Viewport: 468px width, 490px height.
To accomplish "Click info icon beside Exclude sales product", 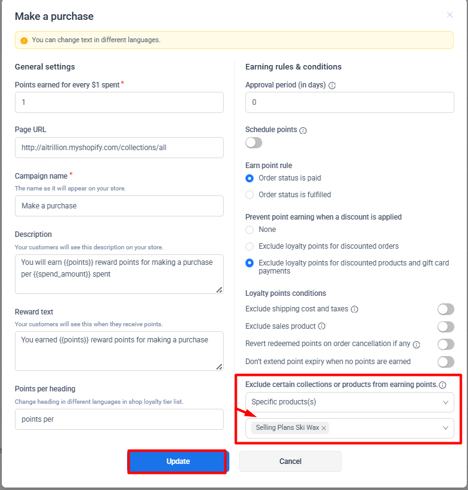I will [x=322, y=326].
